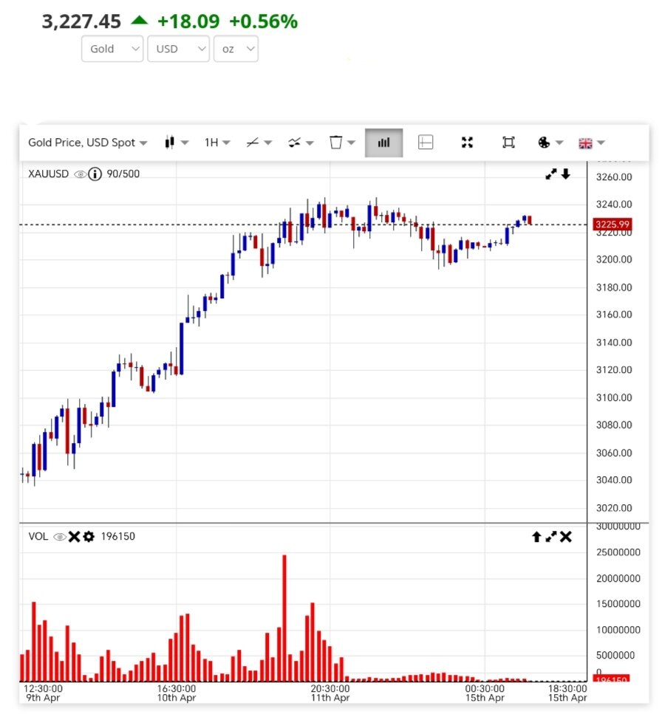Open VOL indicator settings gear
This screenshot has width=659, height=714.
point(89,537)
